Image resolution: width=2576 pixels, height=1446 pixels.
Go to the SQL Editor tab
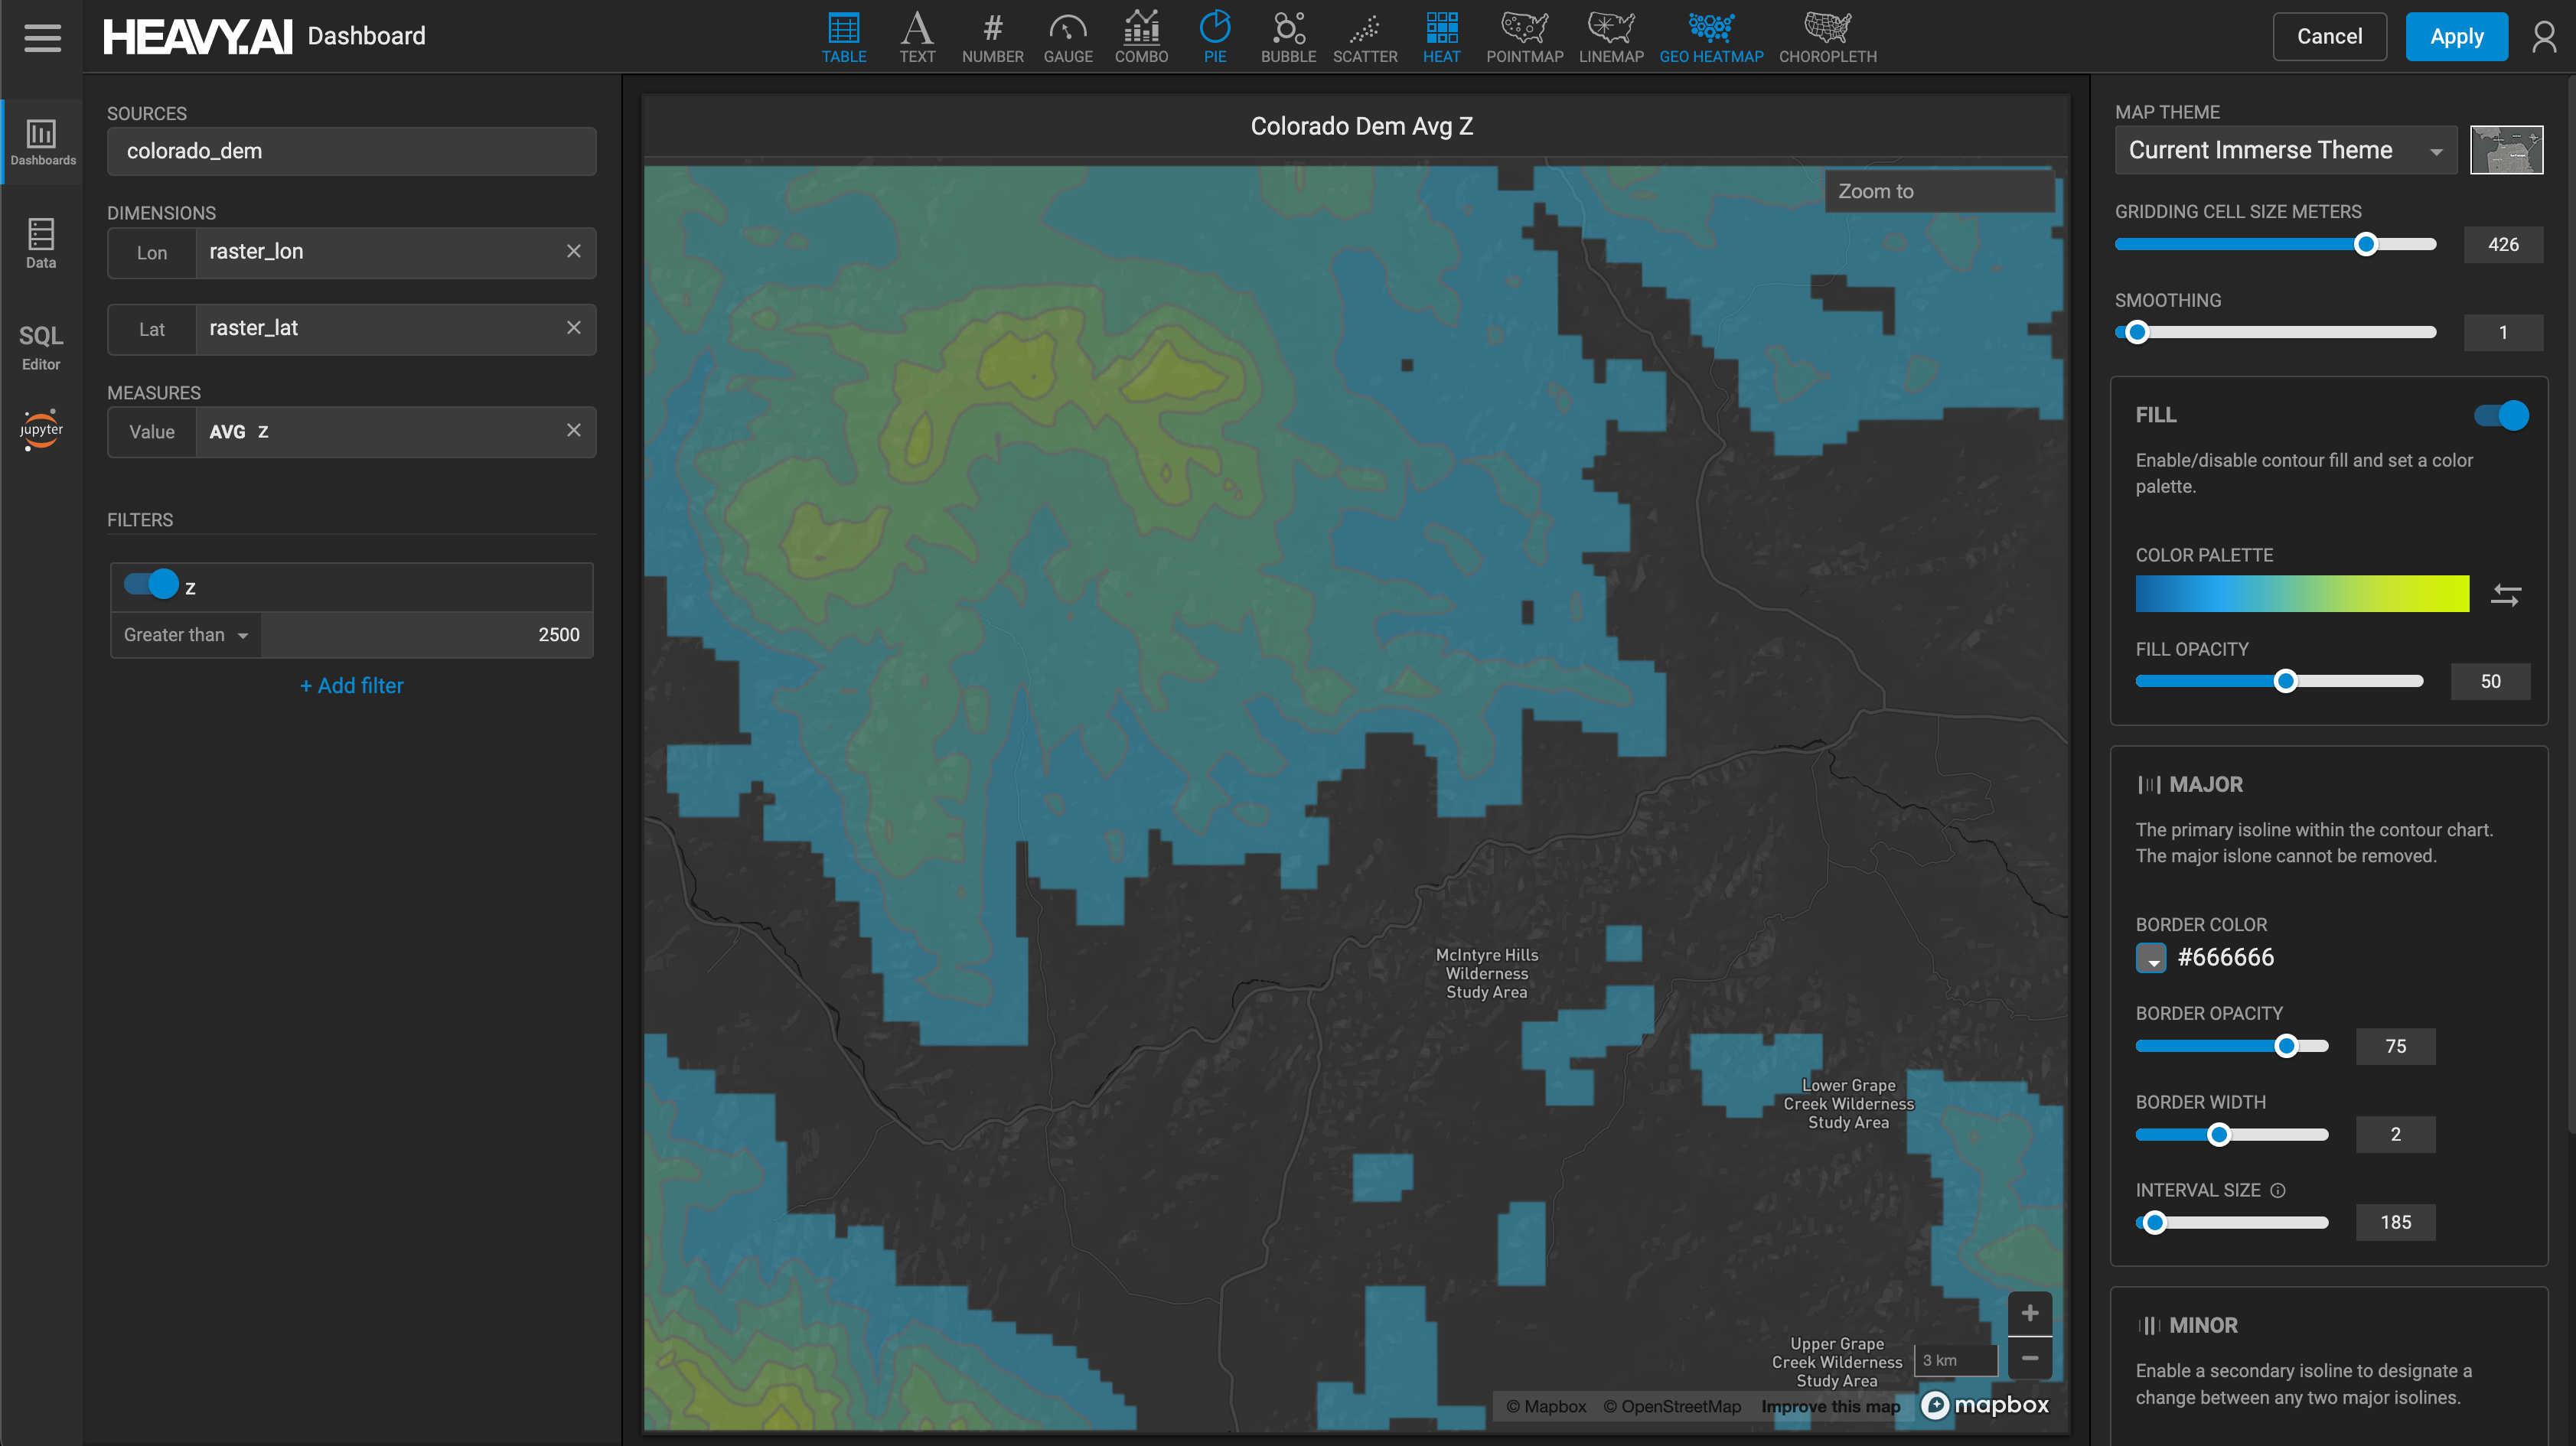41,346
